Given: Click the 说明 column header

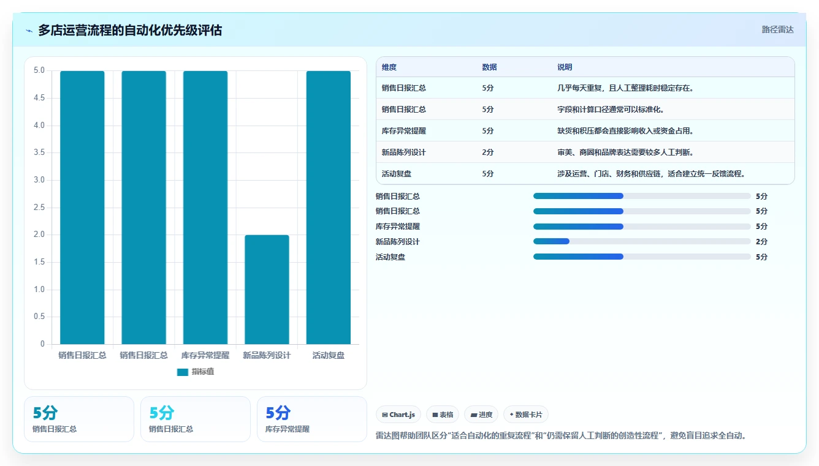Looking at the screenshot, I should pos(565,67).
